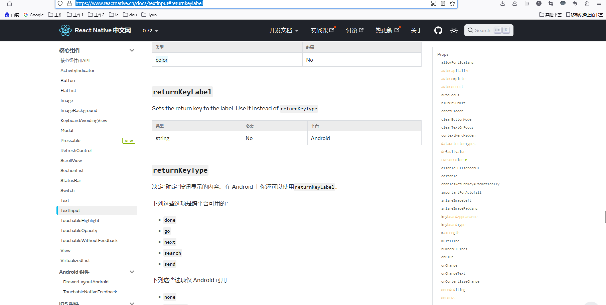Image resolution: width=606 pixels, height=305 pixels.
Task: Open the extensions puzzle-piece menu
Action: point(587,3)
